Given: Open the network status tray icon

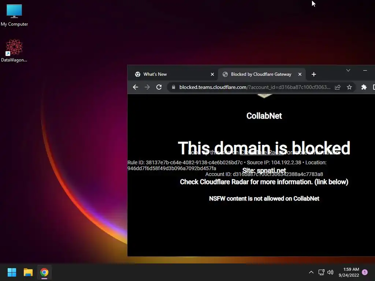Looking at the screenshot, I should tap(321, 272).
